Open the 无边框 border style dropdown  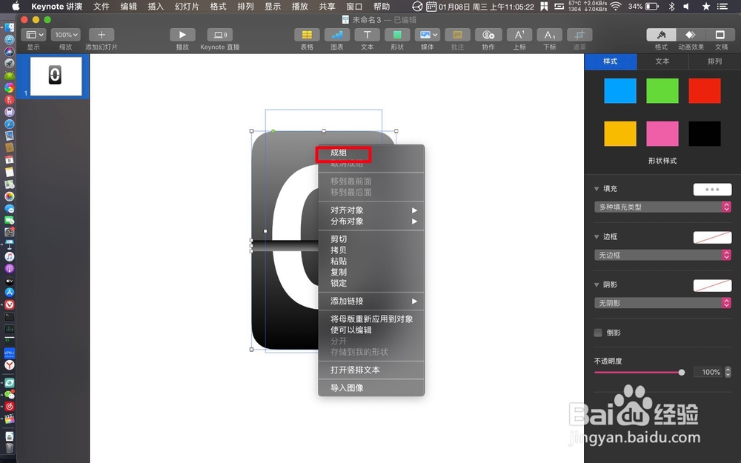click(662, 255)
